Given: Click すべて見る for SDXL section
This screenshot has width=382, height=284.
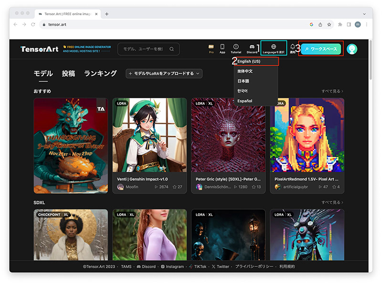Looking at the screenshot, I should point(332,202).
